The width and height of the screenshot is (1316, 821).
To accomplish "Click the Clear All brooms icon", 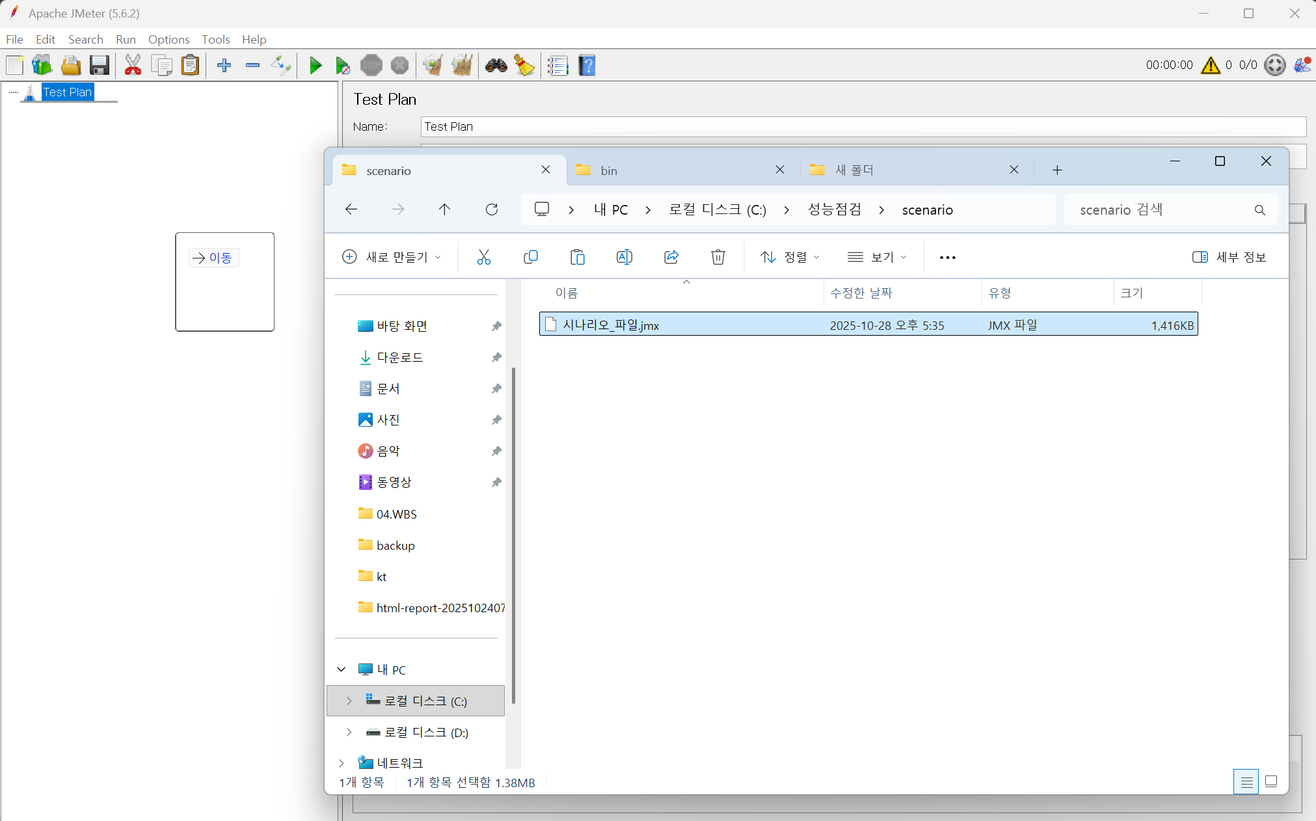I will click(x=463, y=65).
